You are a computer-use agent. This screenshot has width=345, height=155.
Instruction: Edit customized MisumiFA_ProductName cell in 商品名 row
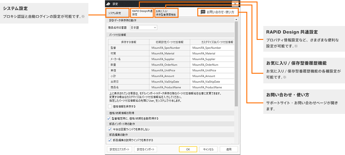pos(212,87)
